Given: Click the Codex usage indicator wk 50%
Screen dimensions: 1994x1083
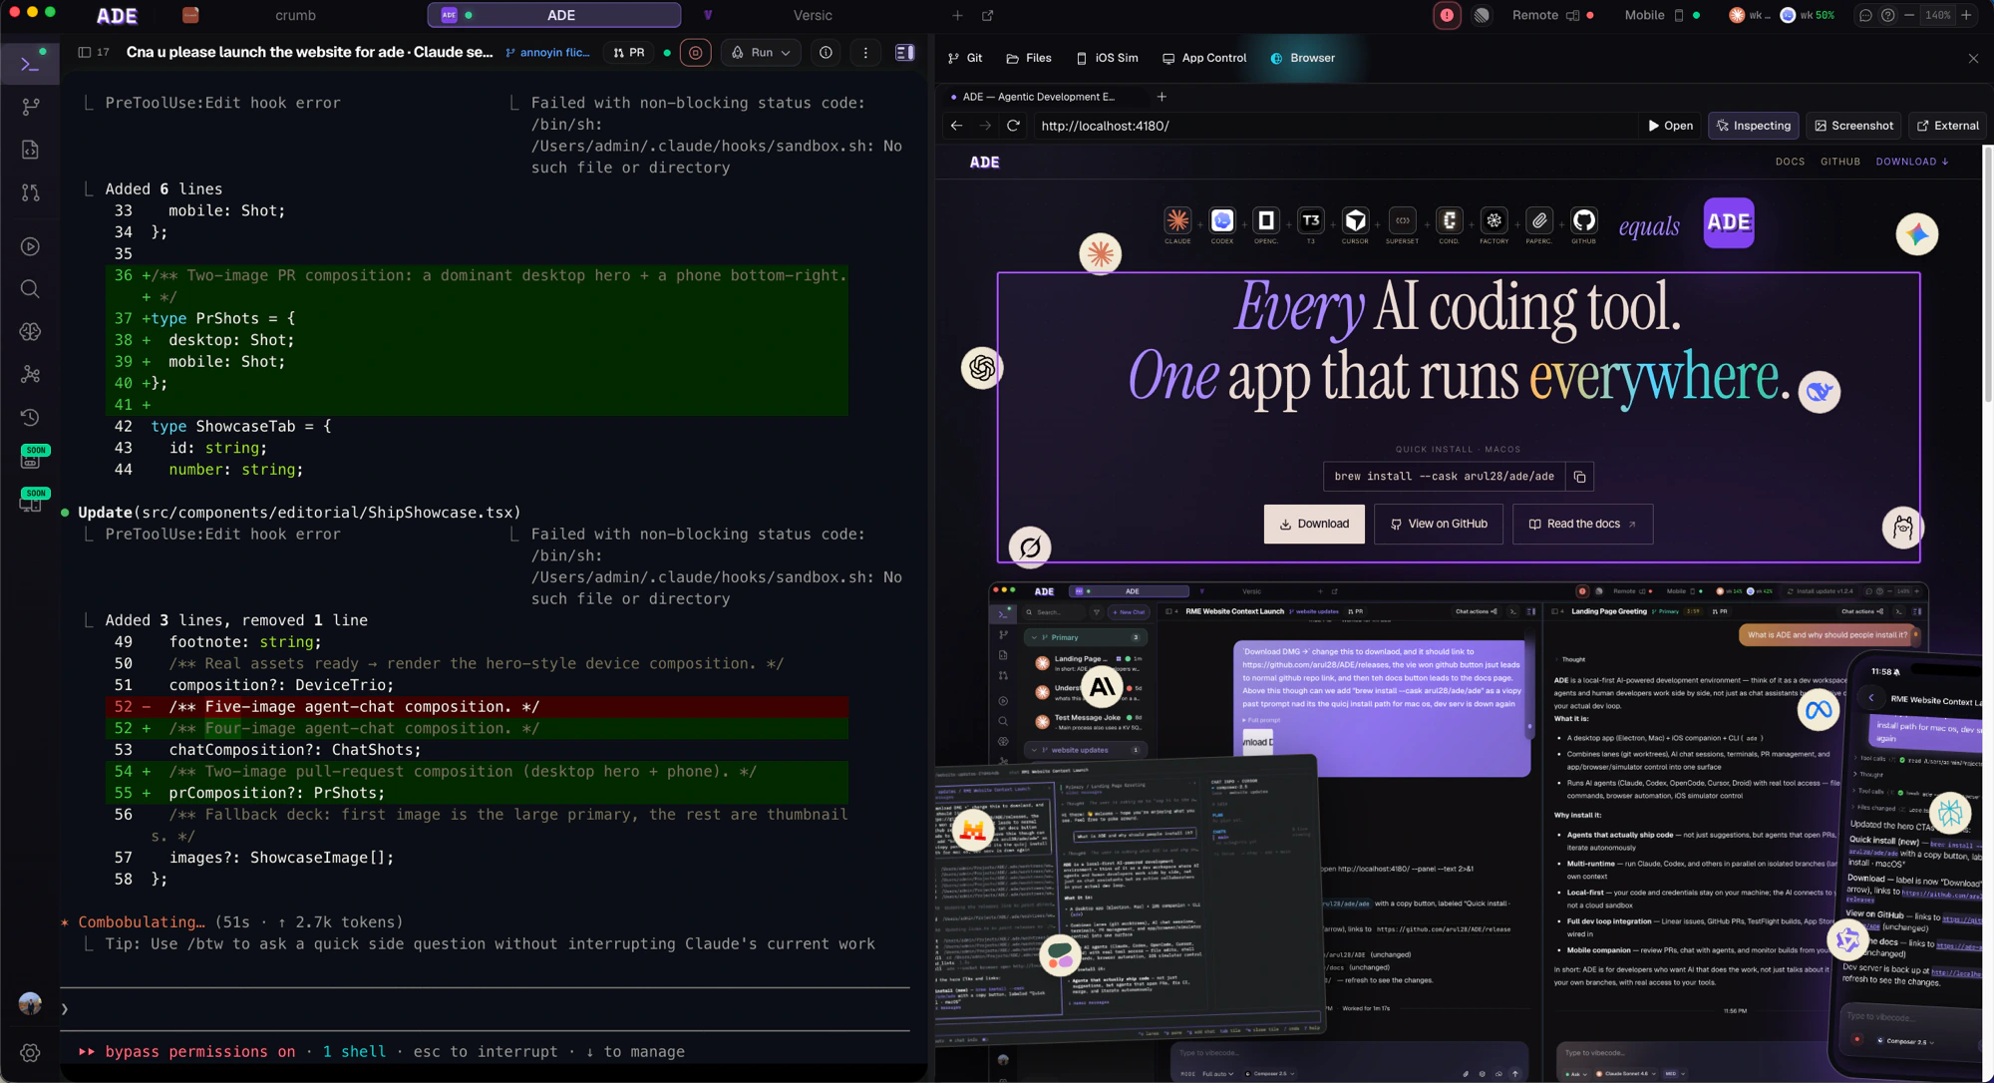Looking at the screenshot, I should [1808, 15].
